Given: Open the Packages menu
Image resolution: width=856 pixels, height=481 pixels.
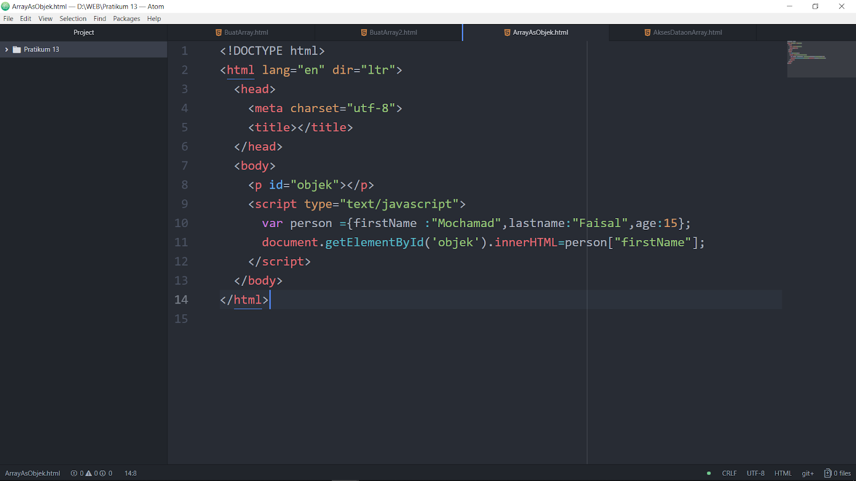Looking at the screenshot, I should (x=126, y=18).
